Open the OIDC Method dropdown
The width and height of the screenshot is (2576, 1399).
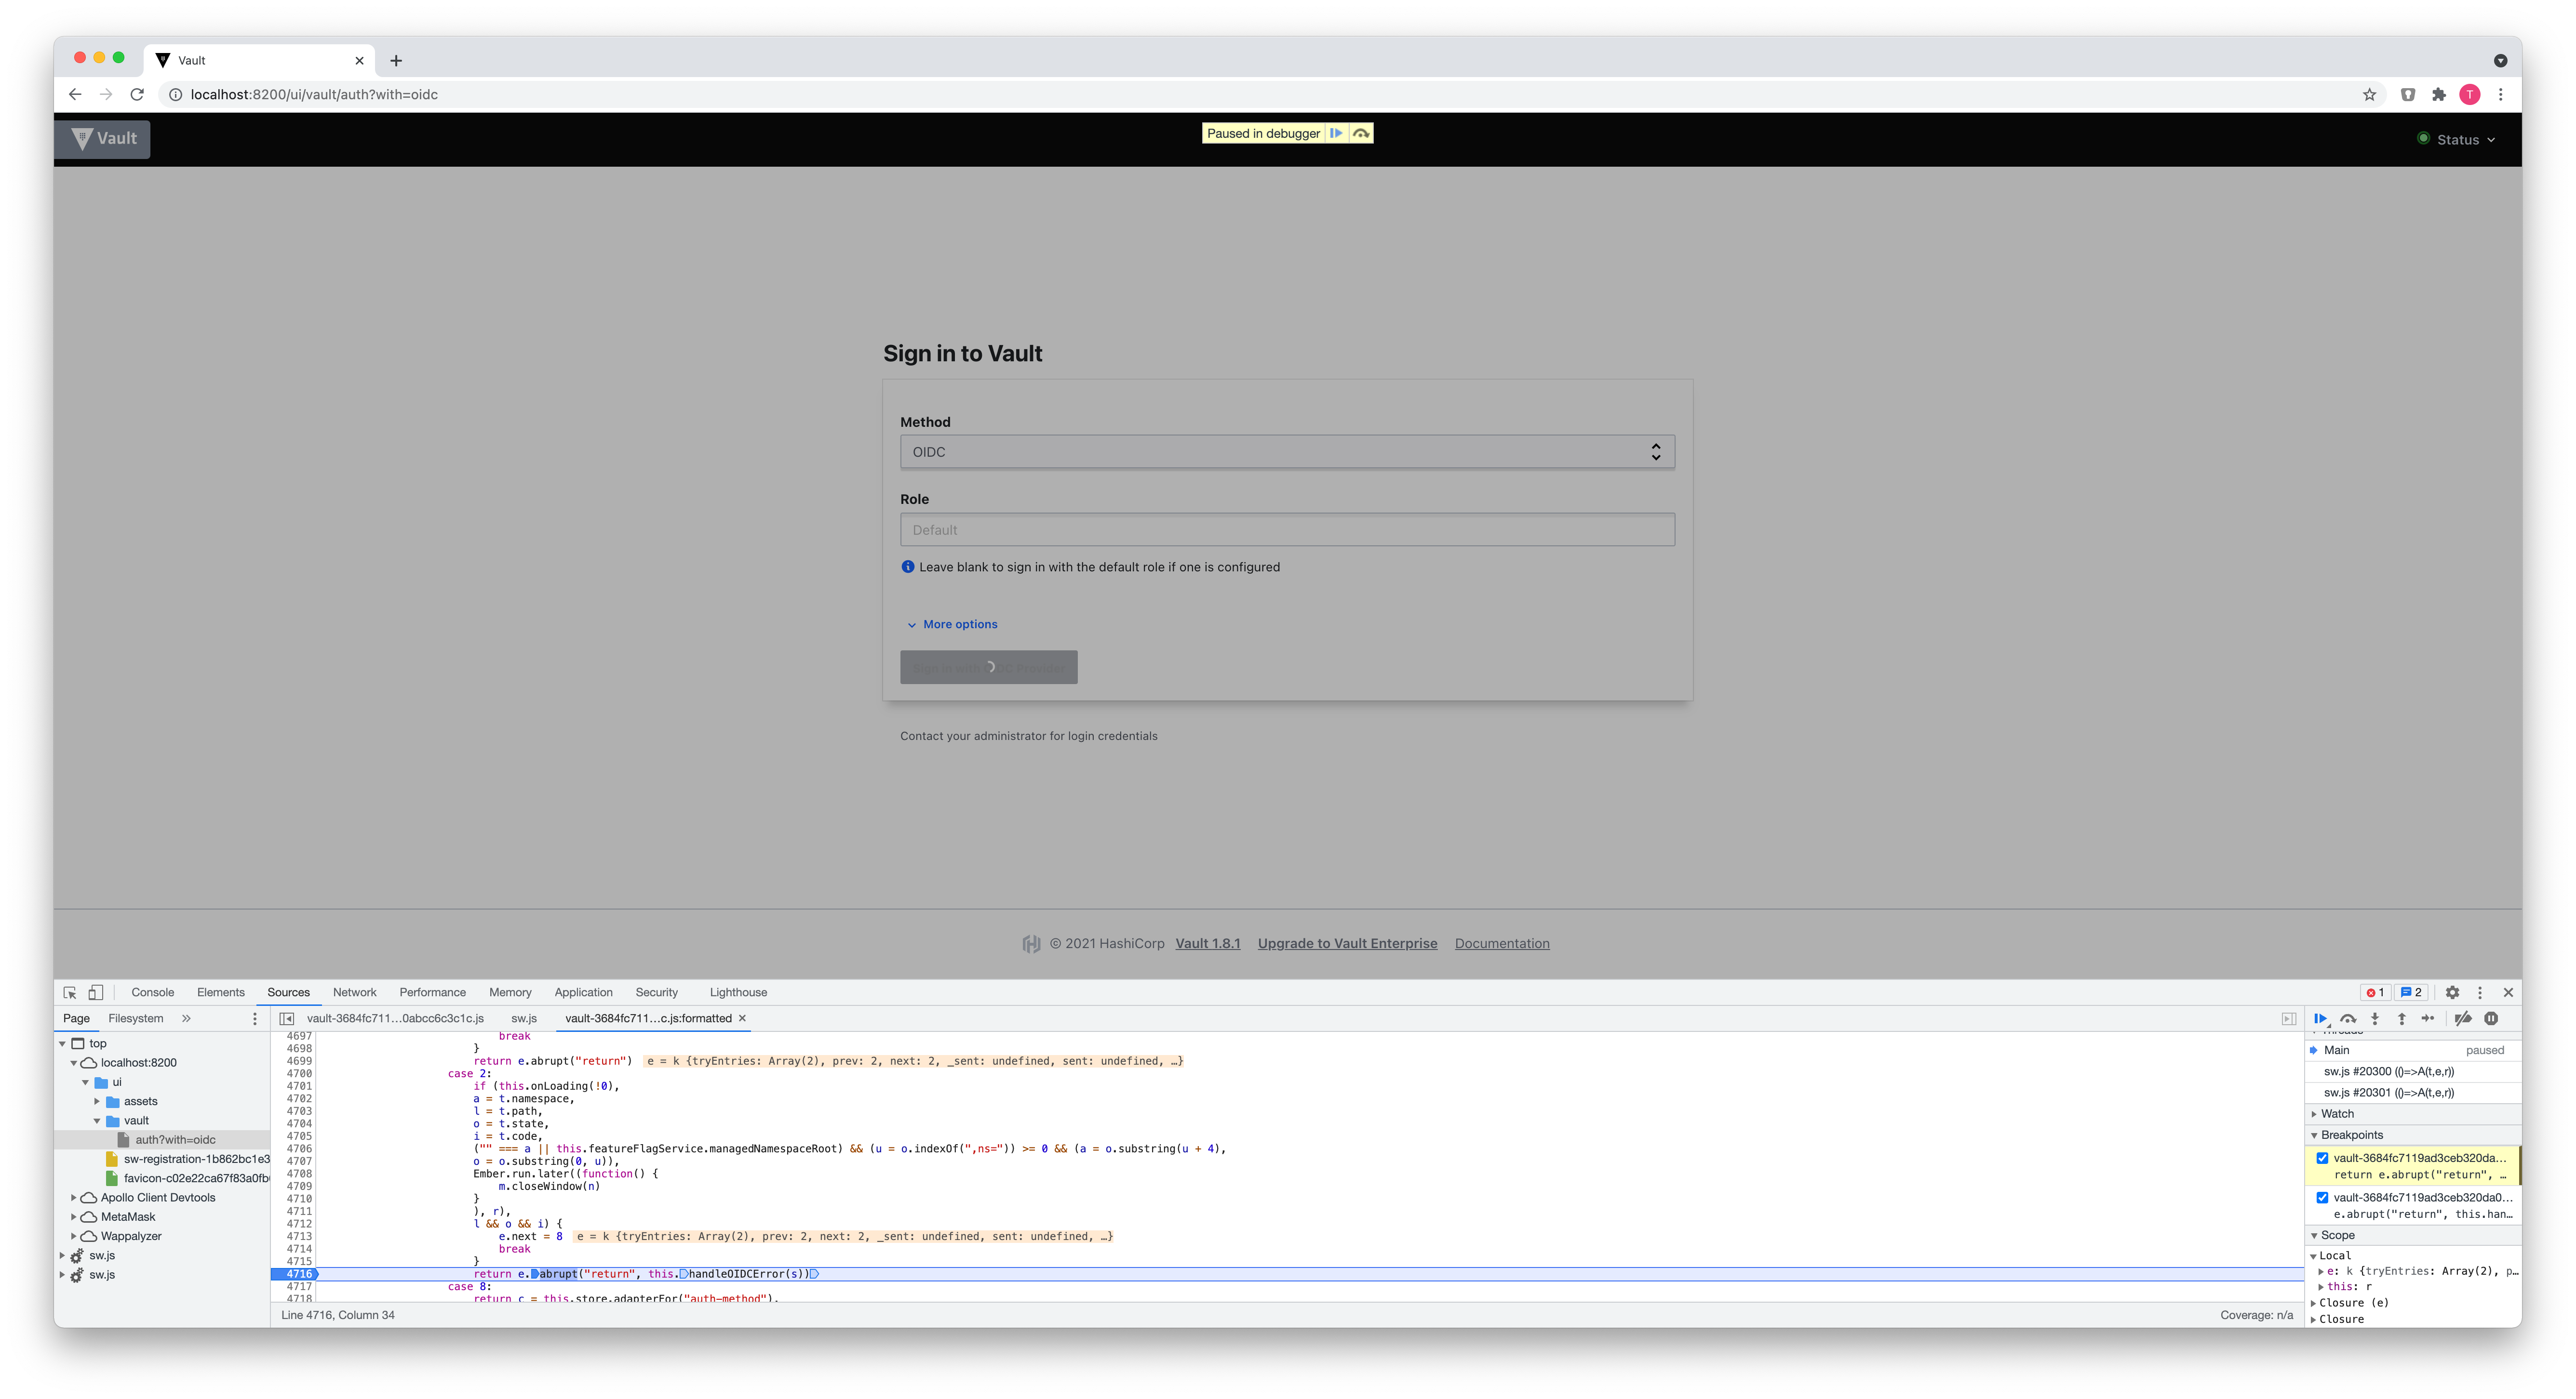pyautogui.click(x=1287, y=452)
